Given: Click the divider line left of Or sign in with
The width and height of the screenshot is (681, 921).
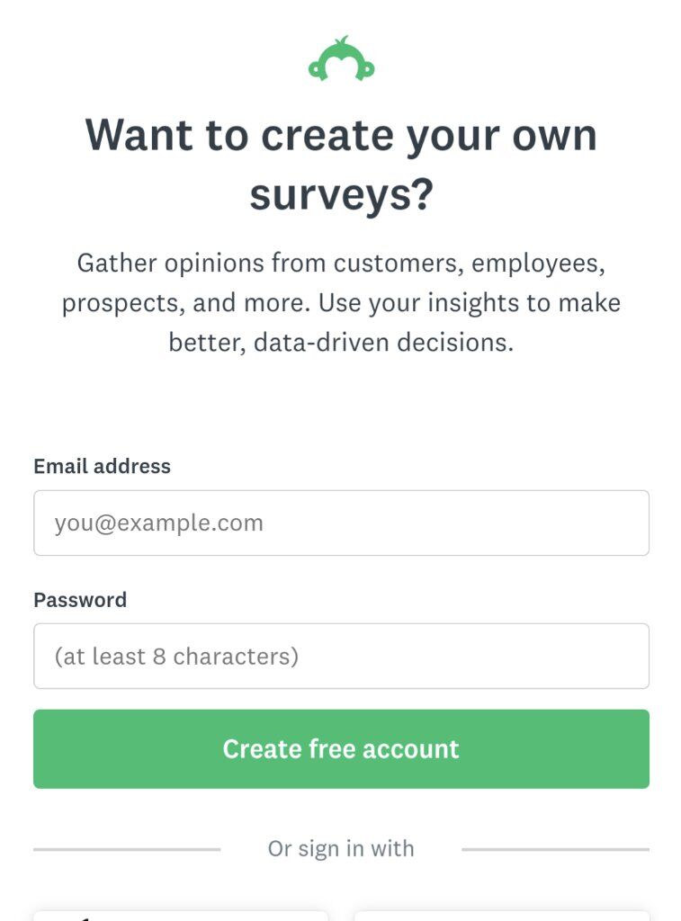Looking at the screenshot, I should (127, 849).
